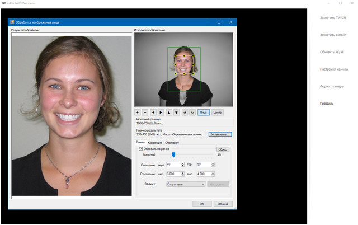Move frame down with down arrow icon
The image size is (358, 225).
tap(177, 112)
